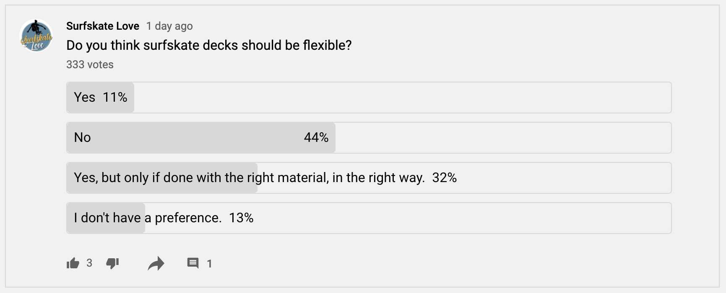Pick 'I don't have a preference'

pos(148,218)
